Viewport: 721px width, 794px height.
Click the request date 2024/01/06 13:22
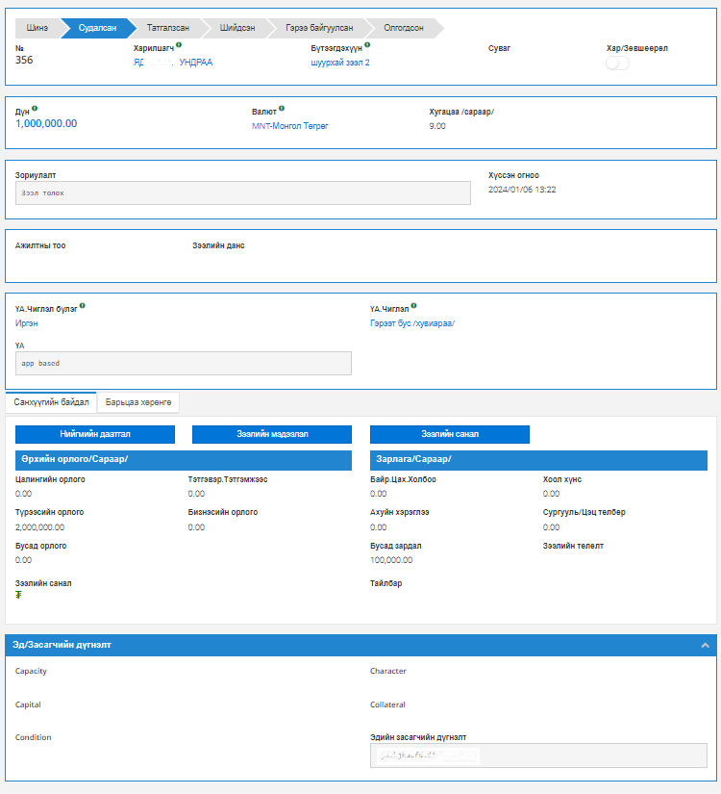[522, 190]
